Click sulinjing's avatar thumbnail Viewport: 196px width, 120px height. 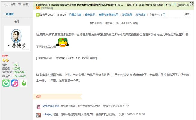pos(39,115)
